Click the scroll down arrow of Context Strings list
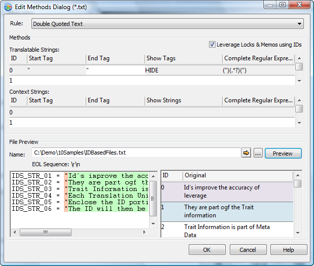Image resolution: width=314 pixels, height=266 pixels. (299, 123)
